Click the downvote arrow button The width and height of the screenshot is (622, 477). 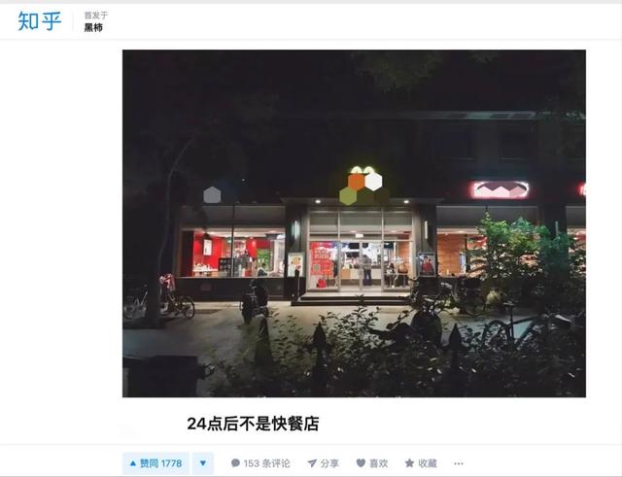click(203, 463)
